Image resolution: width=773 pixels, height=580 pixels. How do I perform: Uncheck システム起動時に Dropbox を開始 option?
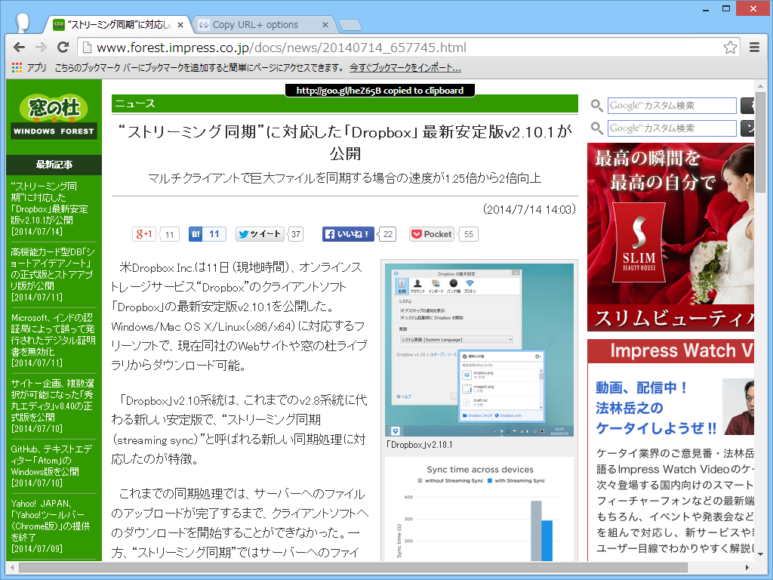click(402, 317)
